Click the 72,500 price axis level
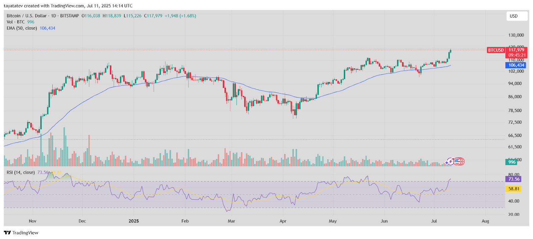533x239 pixels. pos(515,122)
